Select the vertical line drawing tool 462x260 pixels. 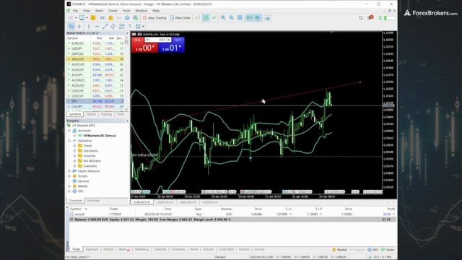pos(88,27)
